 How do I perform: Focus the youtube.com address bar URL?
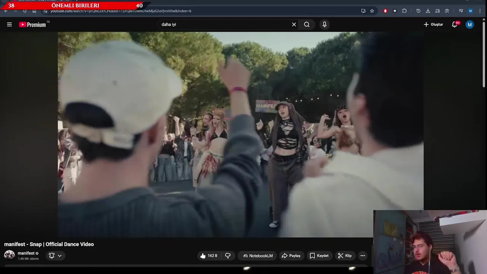121,11
